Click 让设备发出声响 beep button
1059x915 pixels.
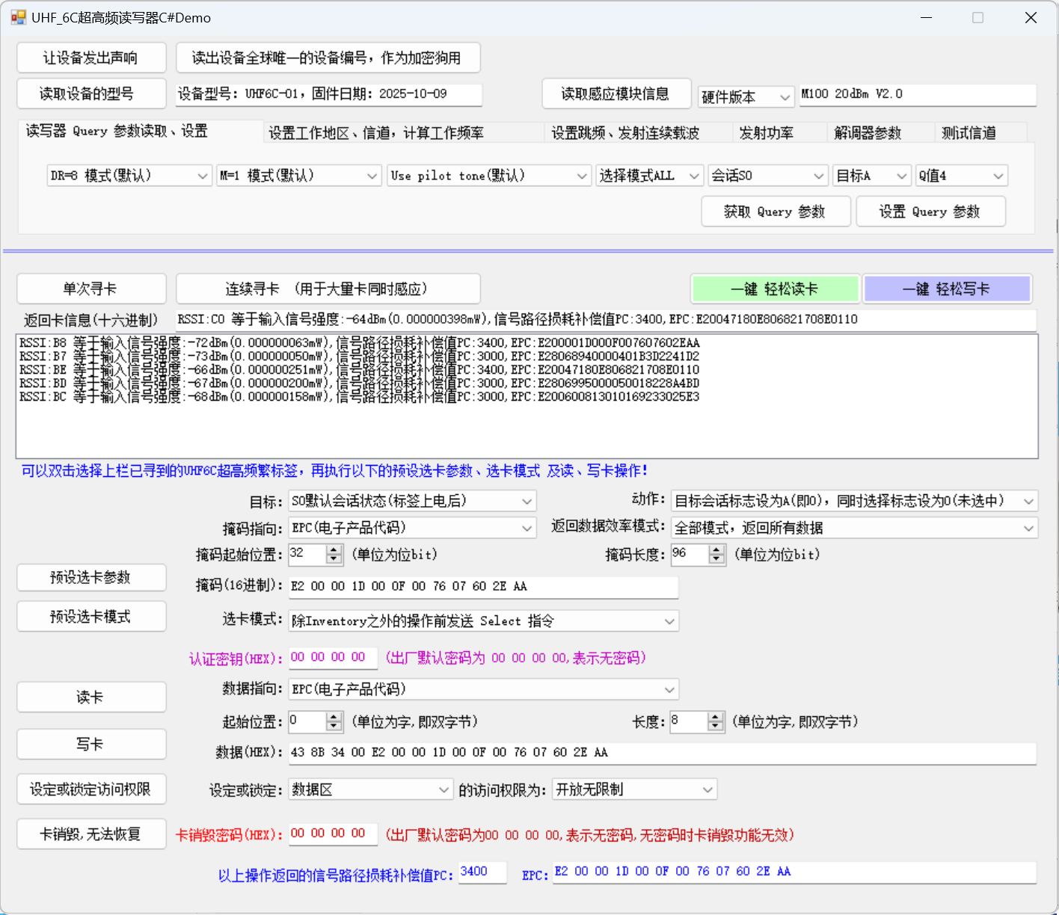click(90, 58)
